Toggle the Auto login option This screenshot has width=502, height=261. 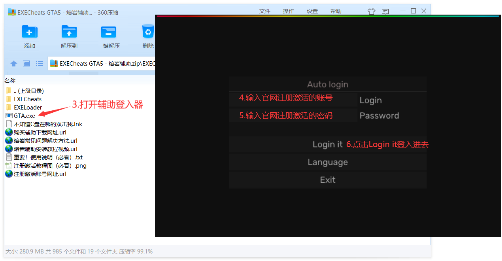[328, 84]
